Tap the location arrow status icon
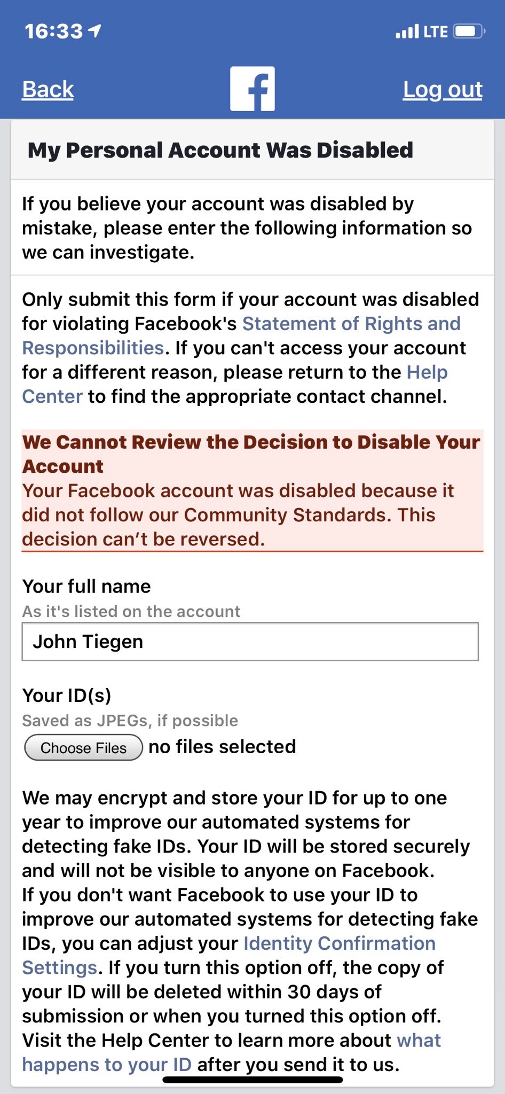Image resolution: width=505 pixels, height=1094 pixels. [x=94, y=31]
